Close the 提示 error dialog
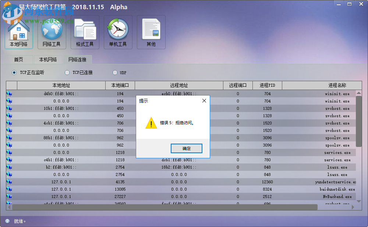This screenshot has height=227, width=368. click(x=204, y=100)
